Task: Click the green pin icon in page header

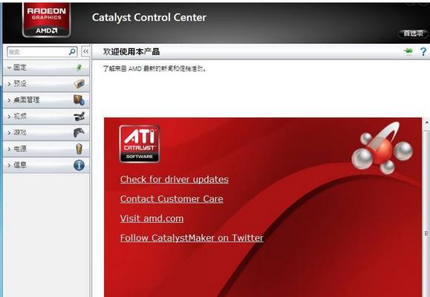Action: [x=408, y=51]
